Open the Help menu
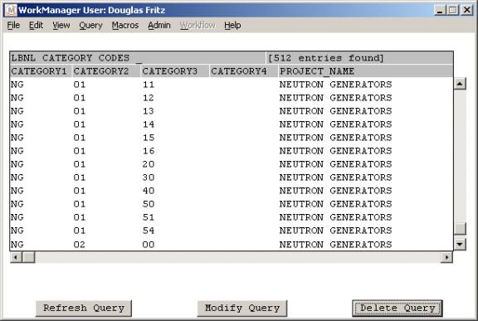 [232, 25]
